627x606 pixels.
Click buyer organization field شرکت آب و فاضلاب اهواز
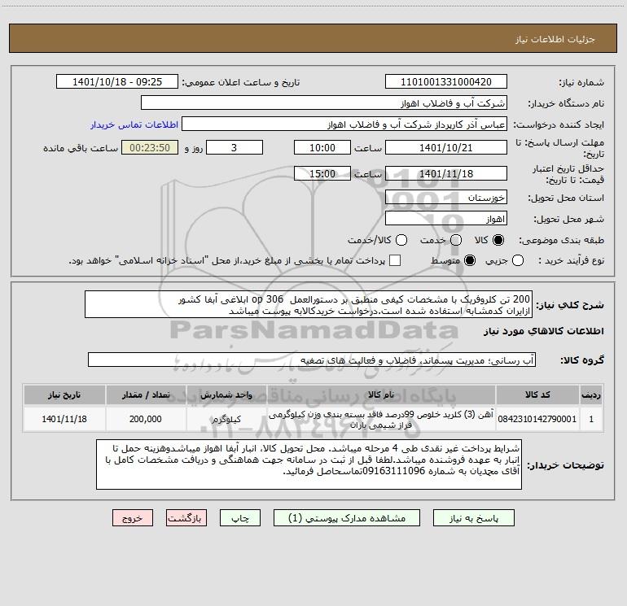pyautogui.click(x=324, y=103)
